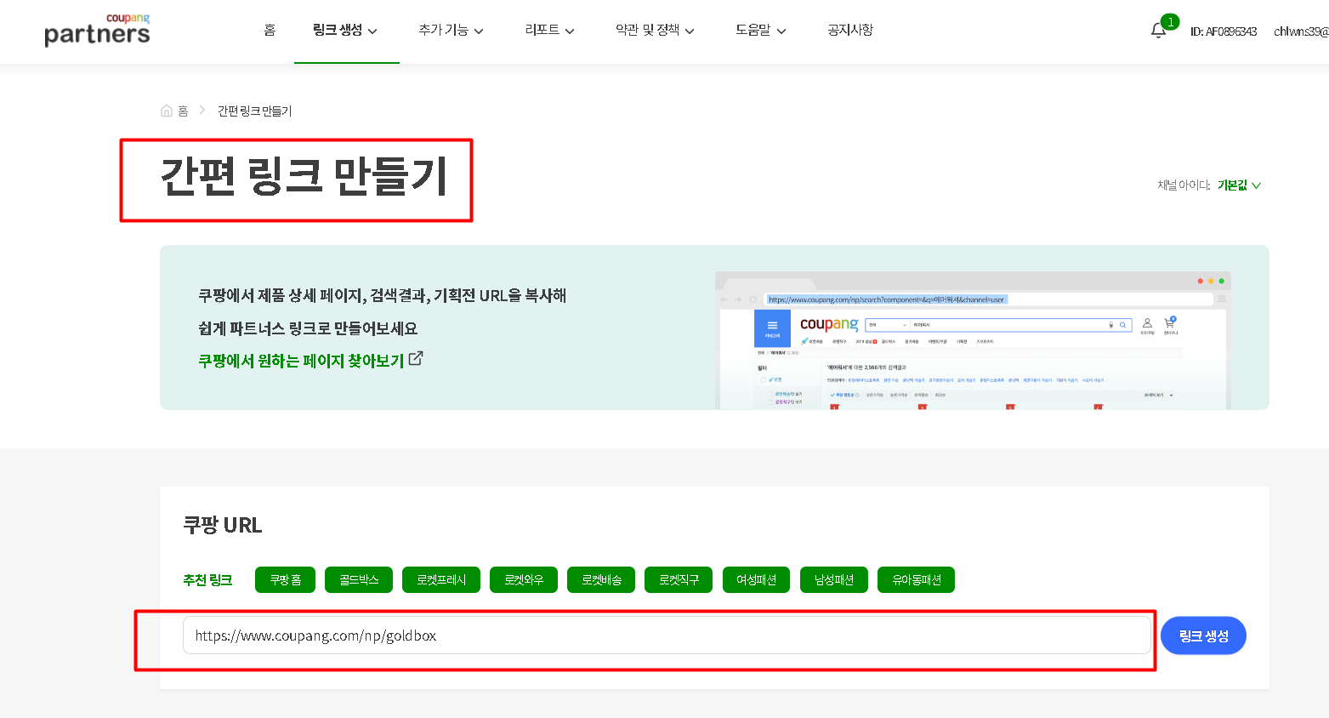Viewport: 1329px width, 718px height.
Task: Open channel ID 기본값 dropdown
Action: pos(1239,185)
